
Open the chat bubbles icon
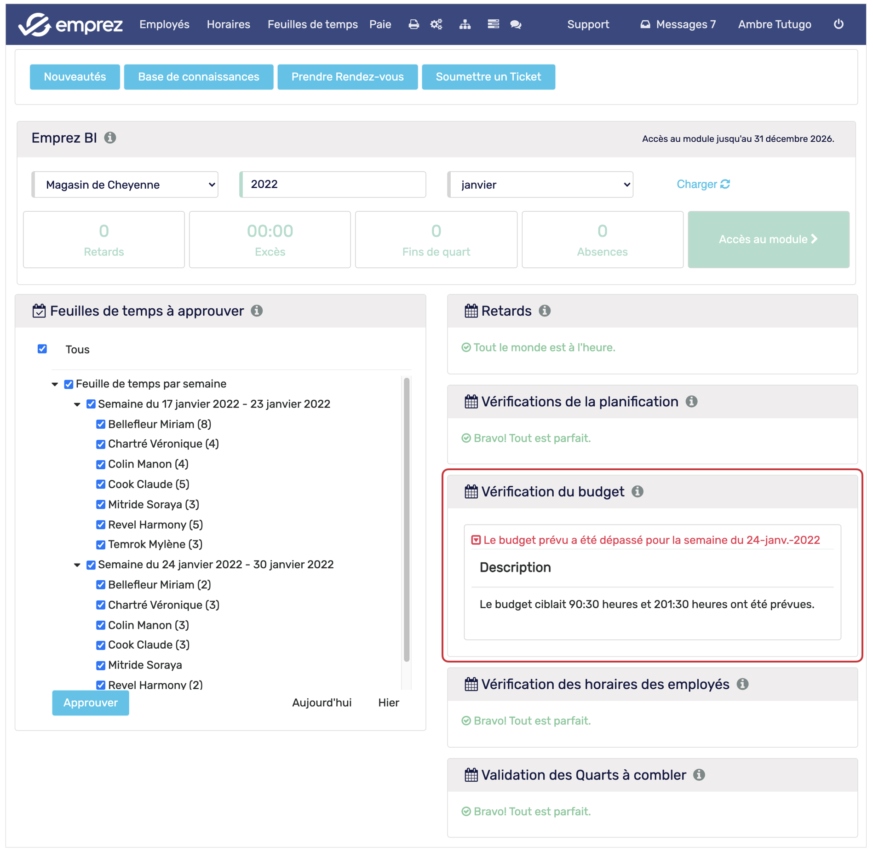pyautogui.click(x=516, y=24)
